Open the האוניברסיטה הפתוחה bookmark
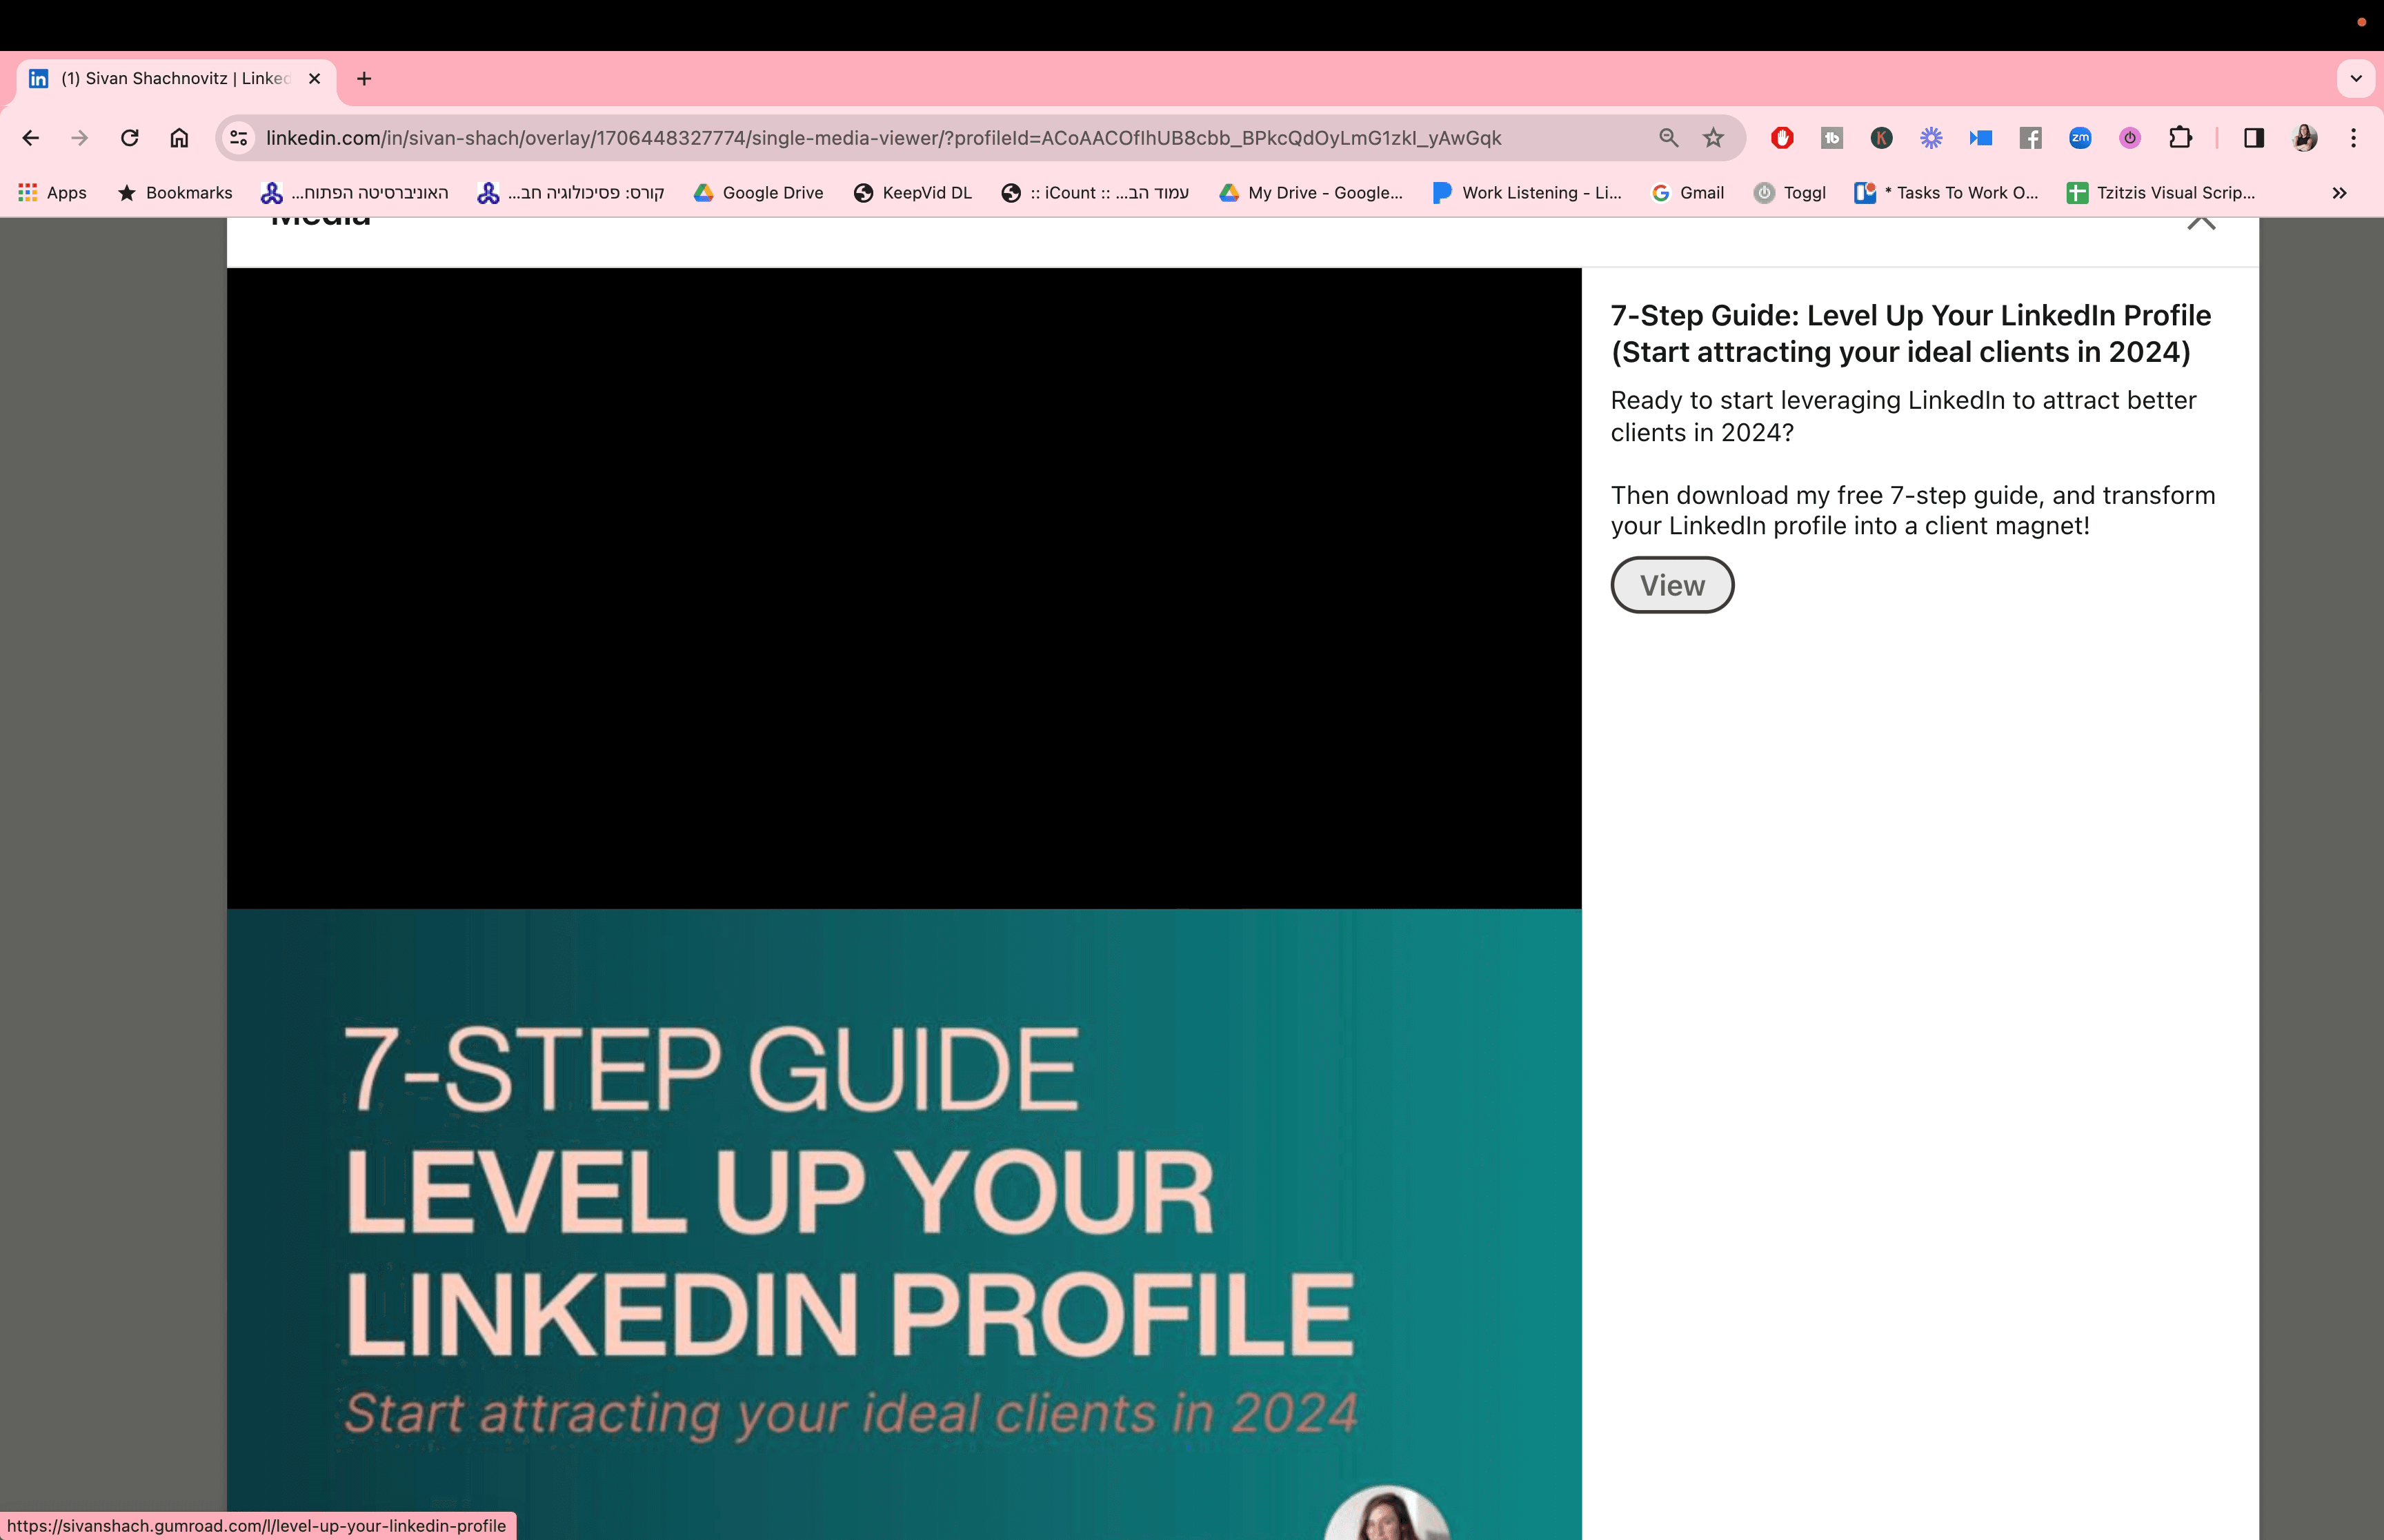Image resolution: width=2384 pixels, height=1540 pixels. [354, 193]
